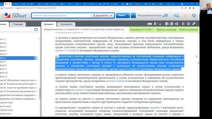Open 'Статья 45. Условия независимой гарантии' entry
This screenshot has height=119, width=212.
click(19, 84)
